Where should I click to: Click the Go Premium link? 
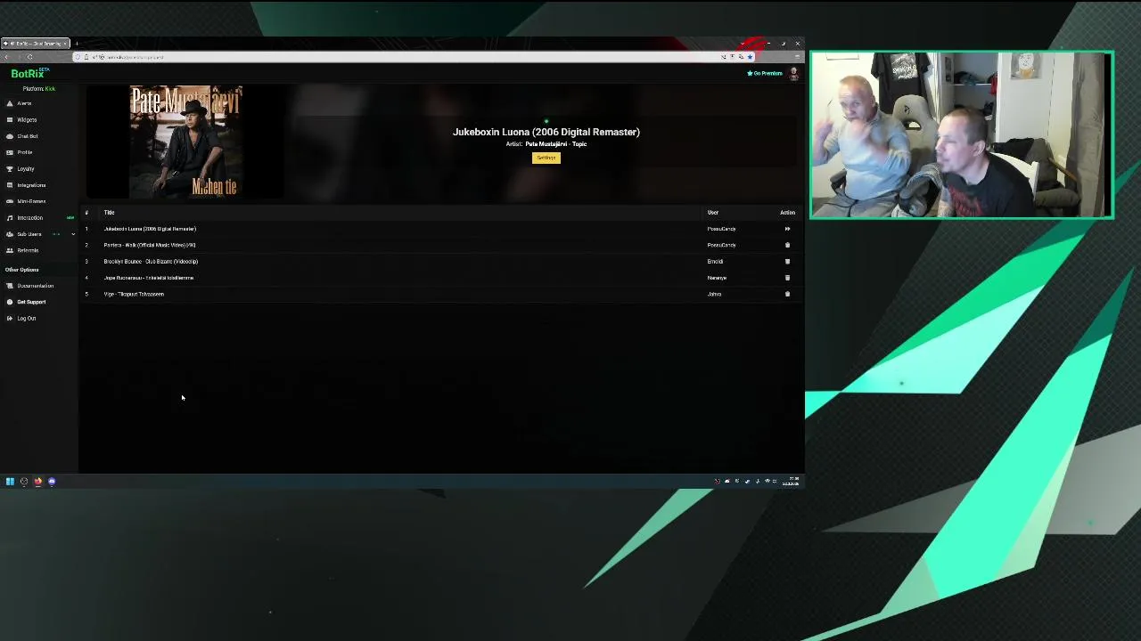[765, 73]
